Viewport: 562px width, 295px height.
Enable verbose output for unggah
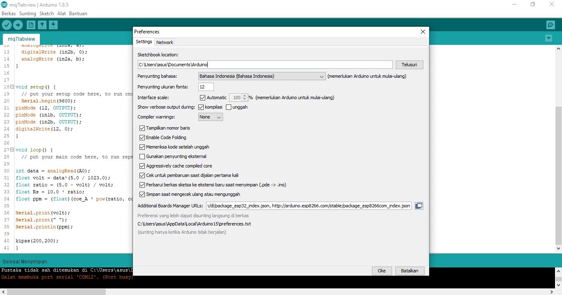pos(229,107)
